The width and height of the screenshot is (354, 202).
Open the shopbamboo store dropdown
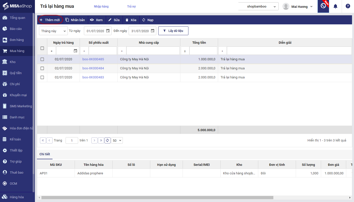(x=258, y=7)
